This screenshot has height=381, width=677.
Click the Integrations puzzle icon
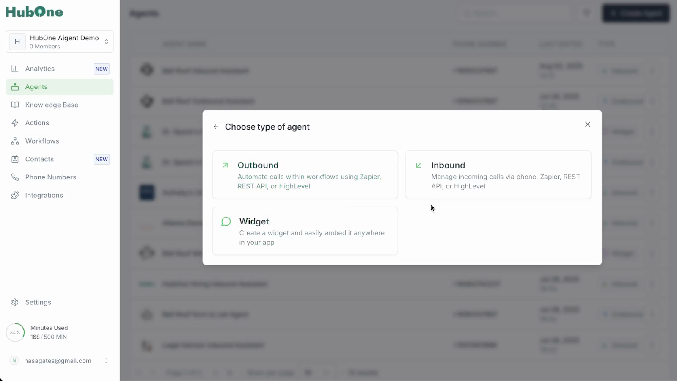(15, 195)
